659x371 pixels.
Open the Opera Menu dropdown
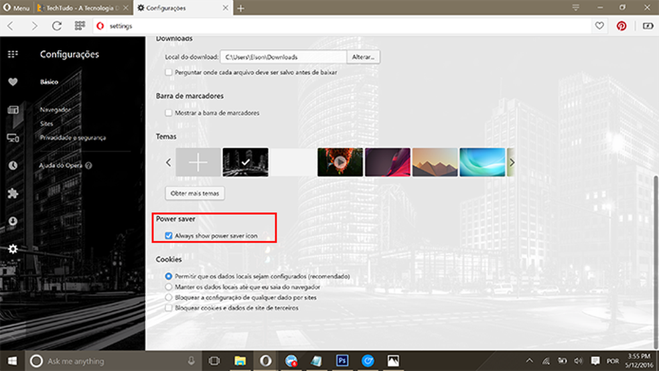pyautogui.click(x=16, y=8)
